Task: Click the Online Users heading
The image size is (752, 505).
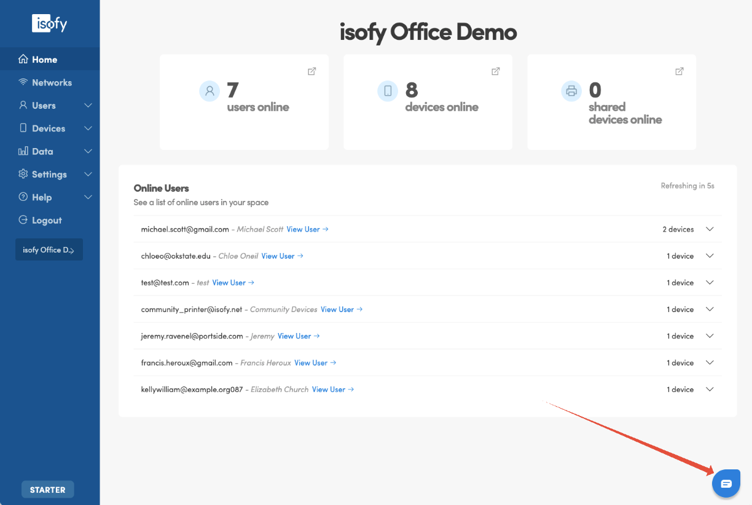Action: [x=161, y=188]
